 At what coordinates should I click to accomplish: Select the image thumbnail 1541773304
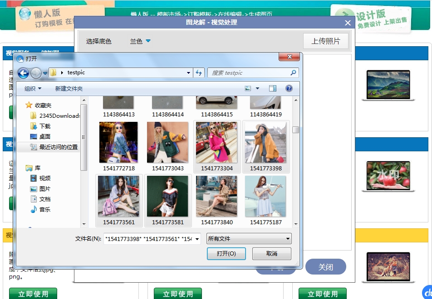(216, 143)
